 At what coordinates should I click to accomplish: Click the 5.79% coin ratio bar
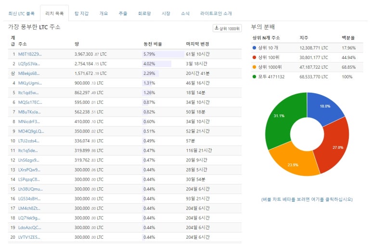163,54
